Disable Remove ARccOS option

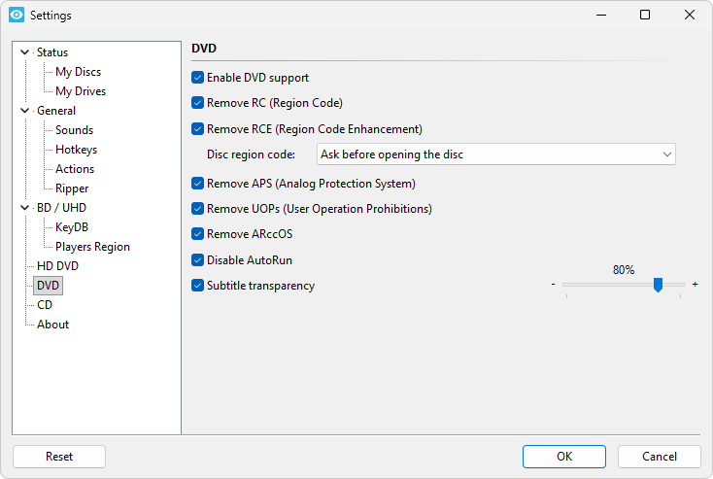[198, 234]
